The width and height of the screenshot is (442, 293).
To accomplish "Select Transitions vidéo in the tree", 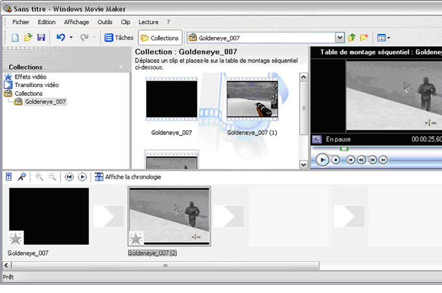I will 32,85.
